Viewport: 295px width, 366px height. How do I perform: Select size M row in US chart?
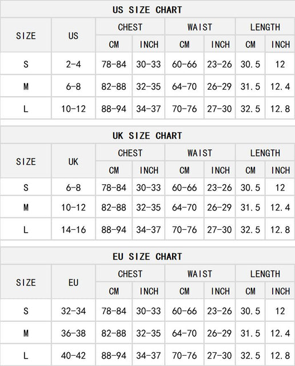[x=147, y=86]
